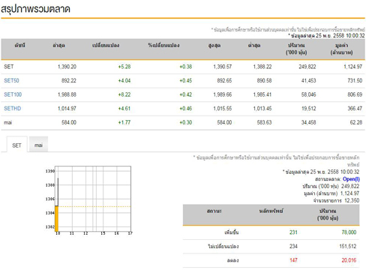The image size is (375, 270).
Task: Click advancers volume 78,000
Action: [x=349, y=232]
